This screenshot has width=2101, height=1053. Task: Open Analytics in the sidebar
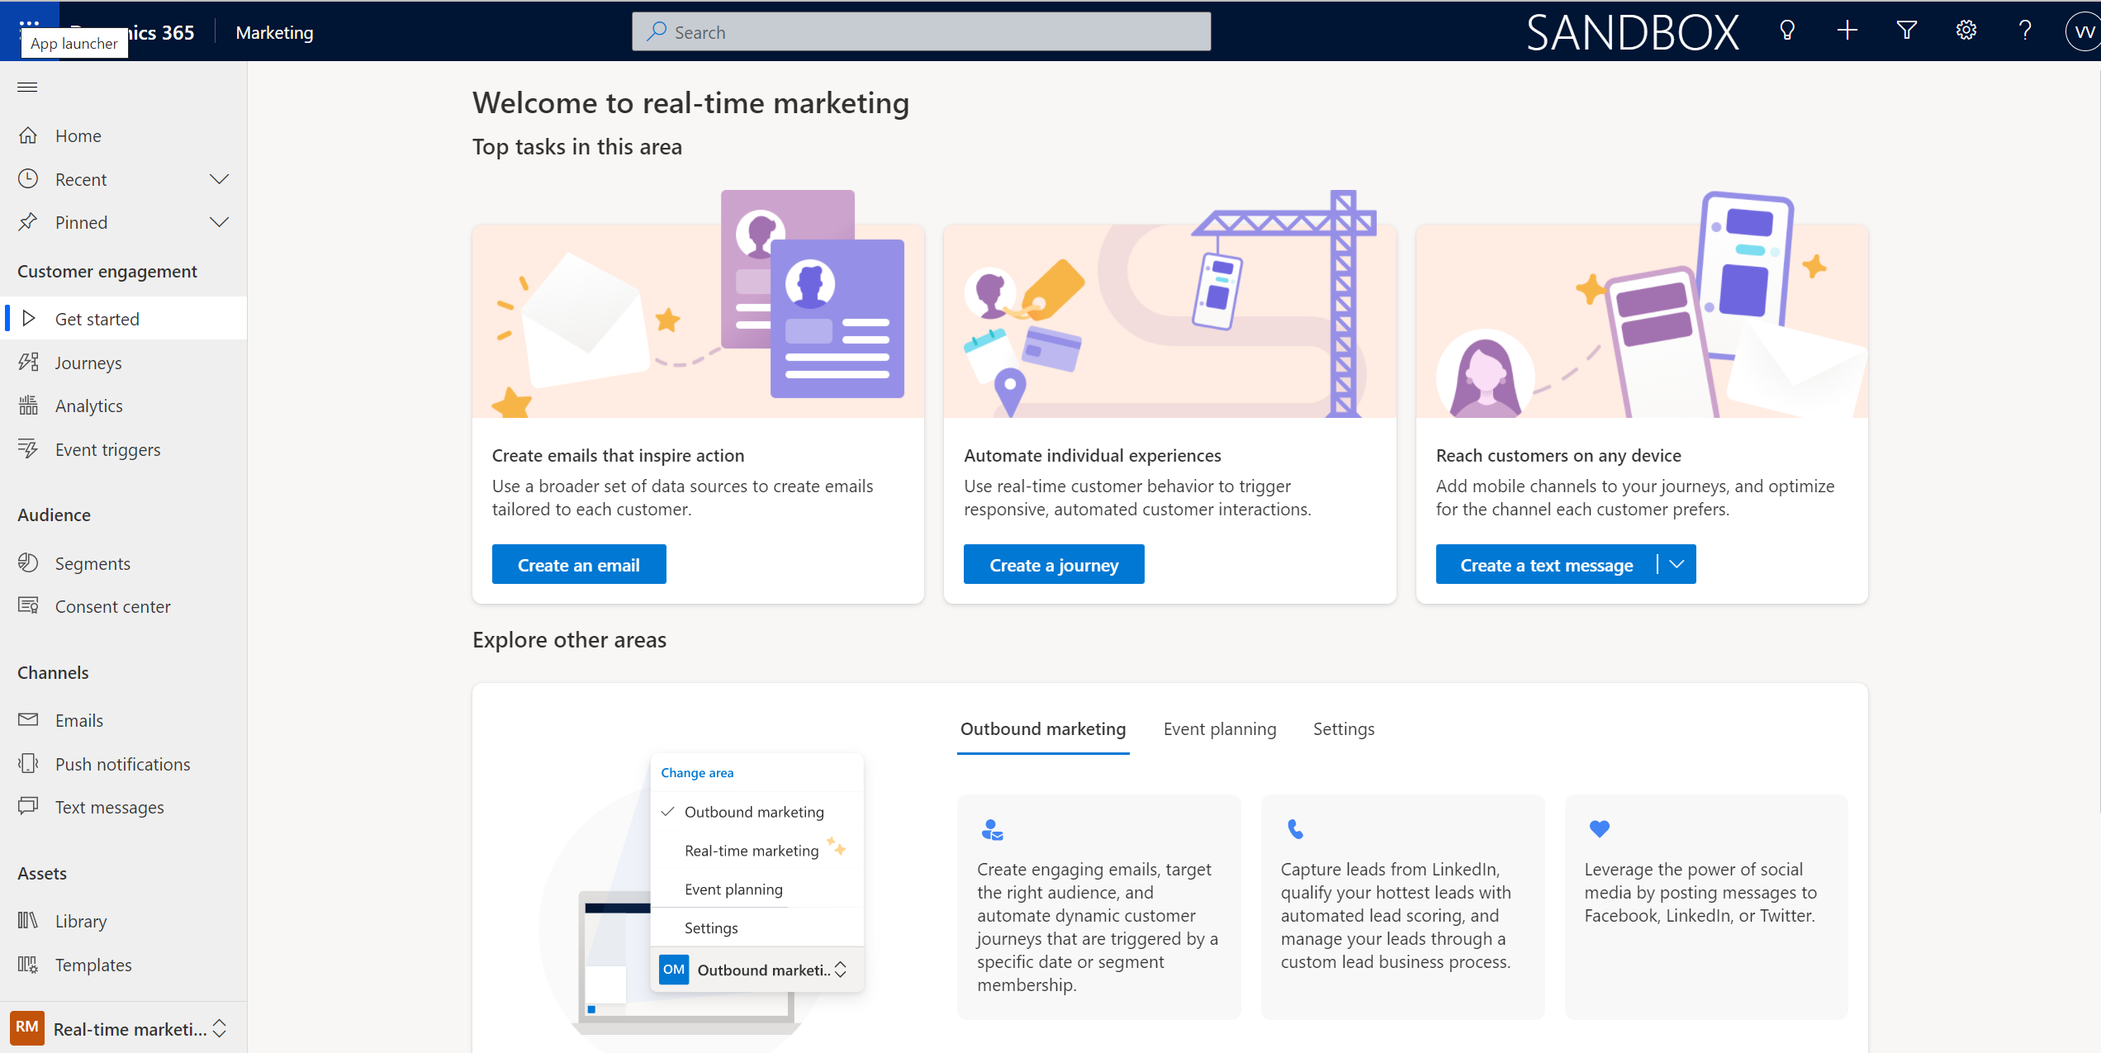88,406
